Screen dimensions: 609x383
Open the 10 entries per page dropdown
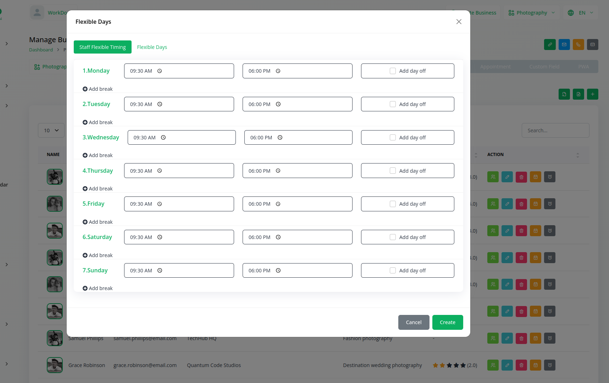tap(51, 131)
